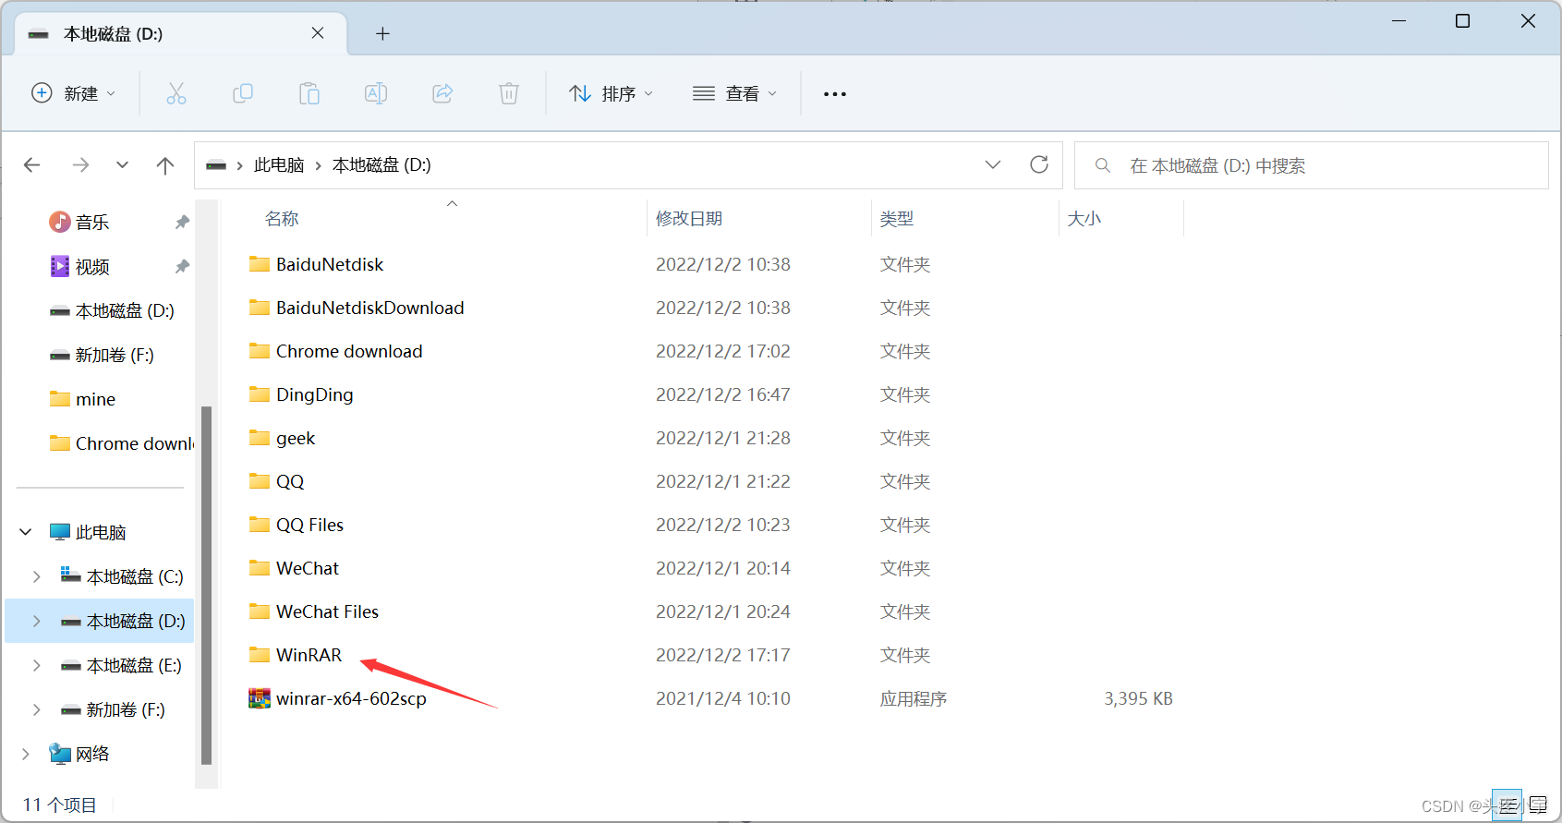The width and height of the screenshot is (1562, 823).
Task: Select the Videos icon in sidebar
Action: click(x=60, y=266)
